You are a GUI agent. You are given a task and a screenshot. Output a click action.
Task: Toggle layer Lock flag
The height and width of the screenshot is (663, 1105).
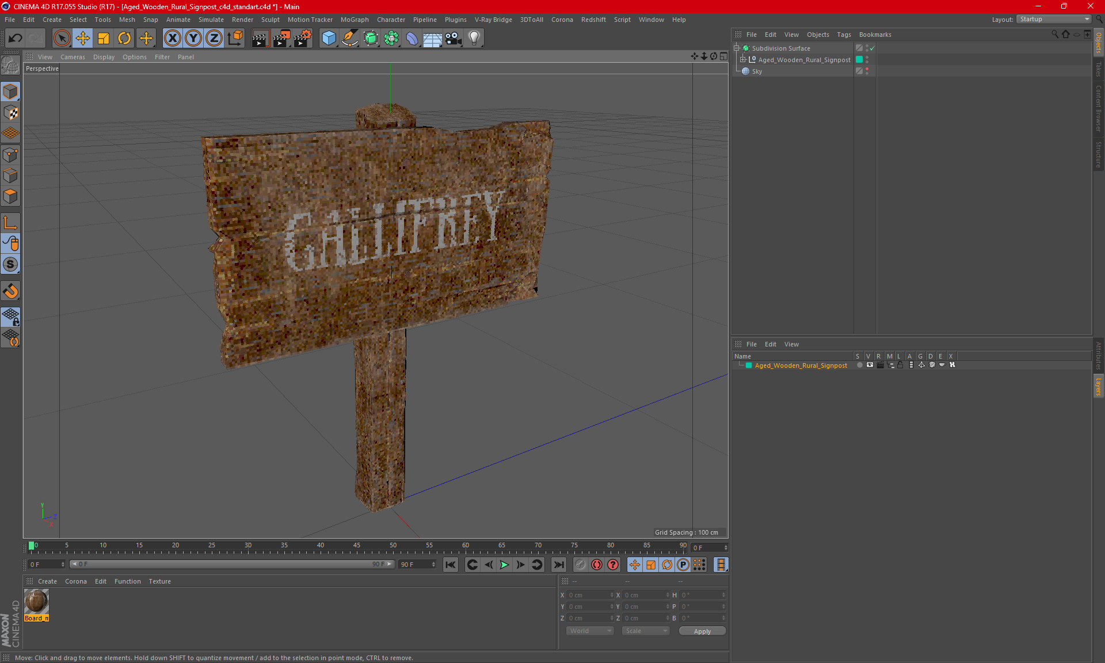[900, 365]
